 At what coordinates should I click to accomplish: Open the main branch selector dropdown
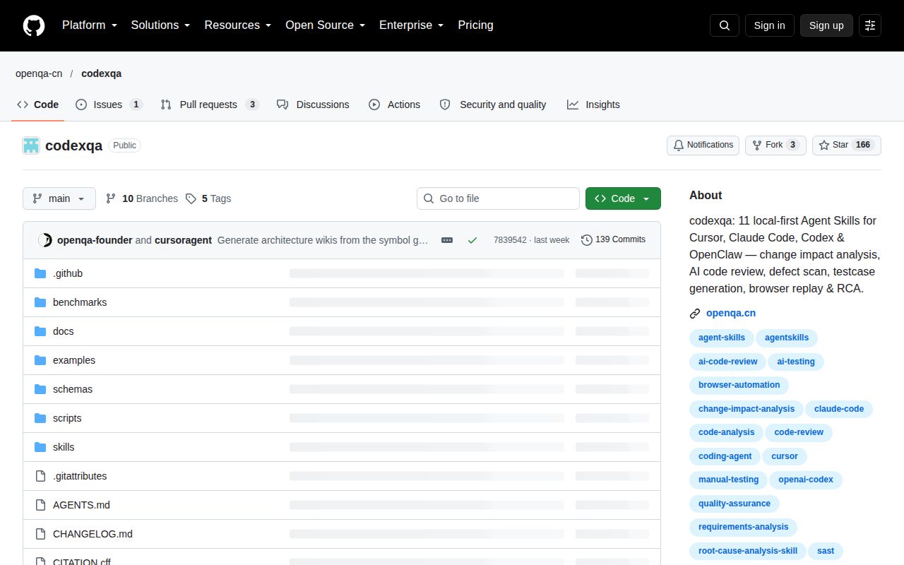(x=59, y=198)
